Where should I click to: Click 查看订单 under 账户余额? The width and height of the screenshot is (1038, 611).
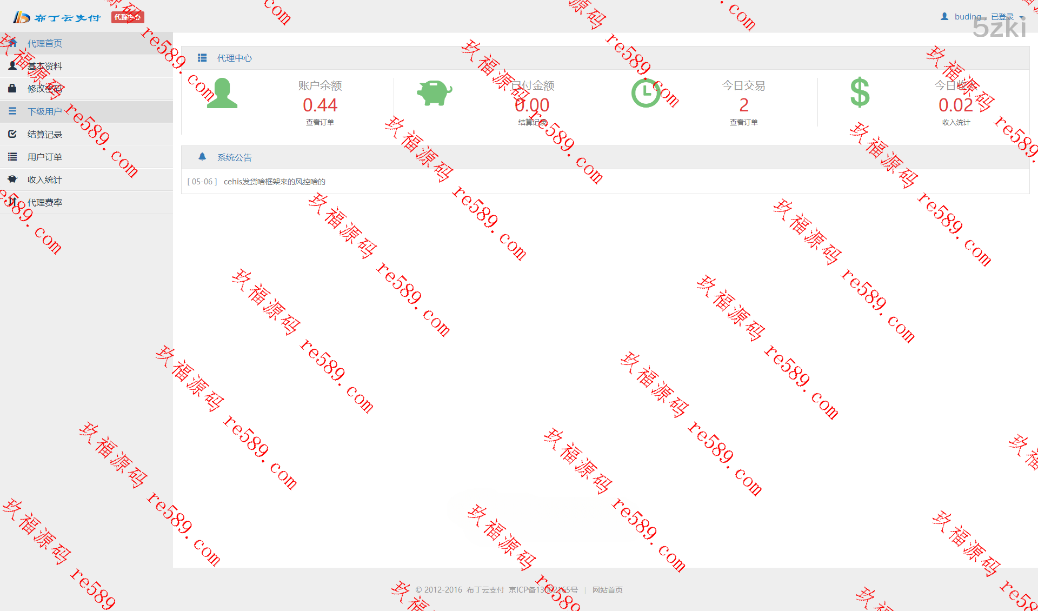coord(320,122)
